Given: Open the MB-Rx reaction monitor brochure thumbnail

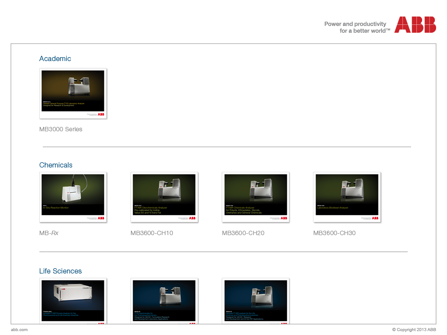Looking at the screenshot, I should 73,197.
